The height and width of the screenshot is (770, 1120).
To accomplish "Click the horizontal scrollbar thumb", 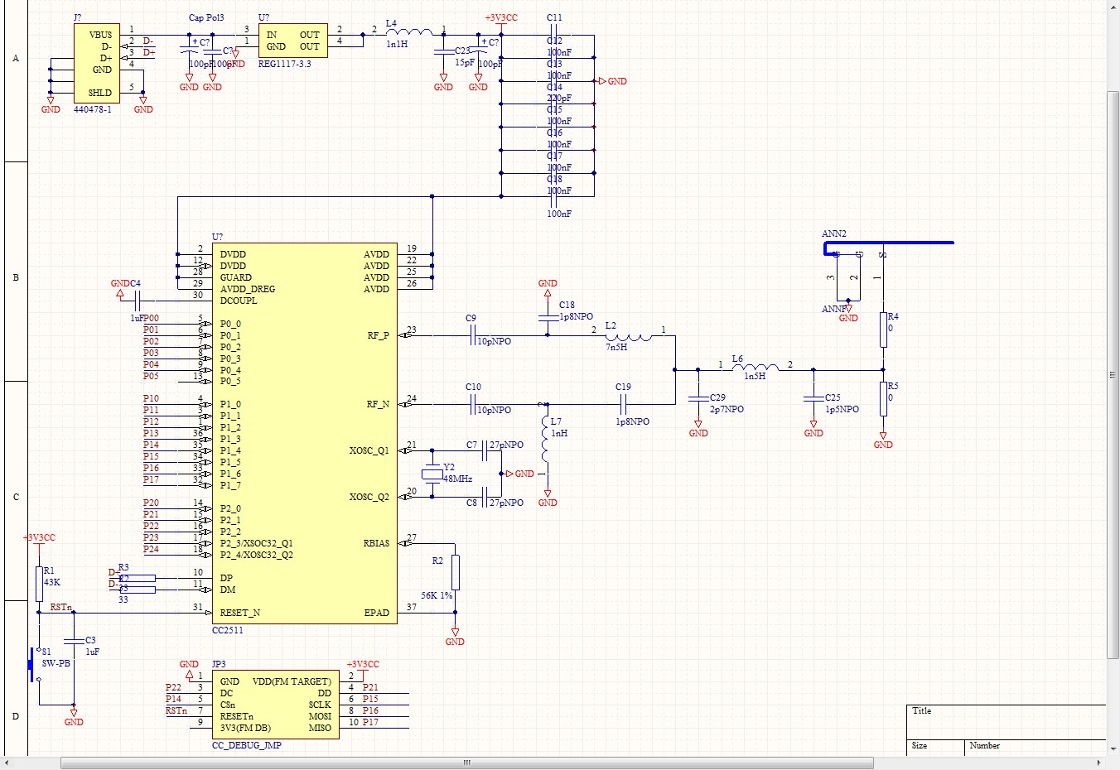I will coord(467,763).
